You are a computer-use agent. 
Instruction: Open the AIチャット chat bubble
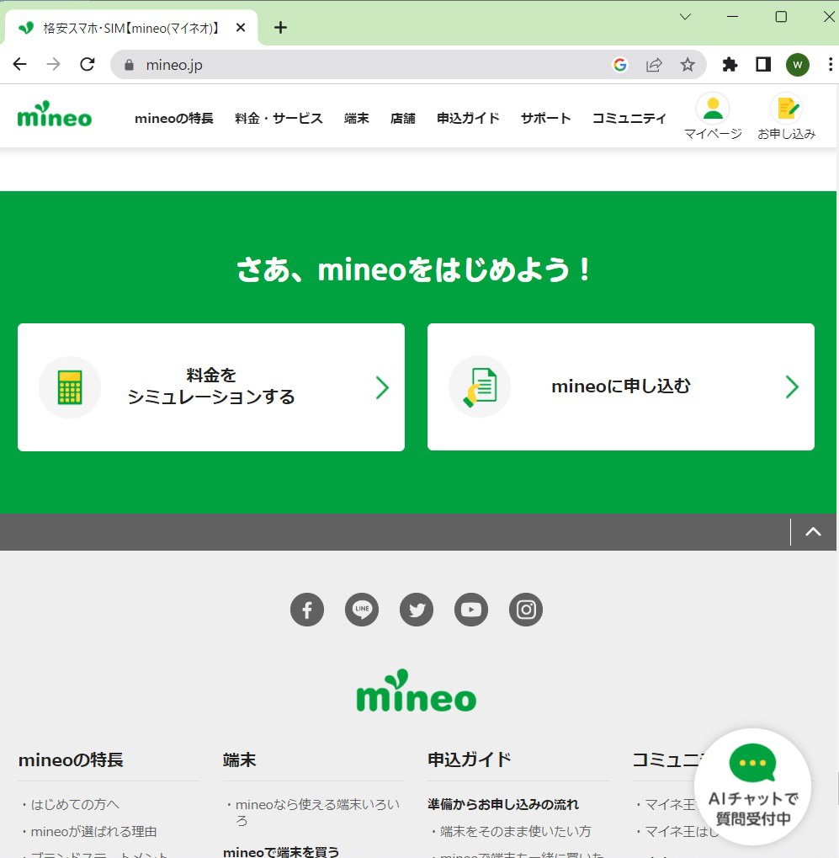[752, 787]
